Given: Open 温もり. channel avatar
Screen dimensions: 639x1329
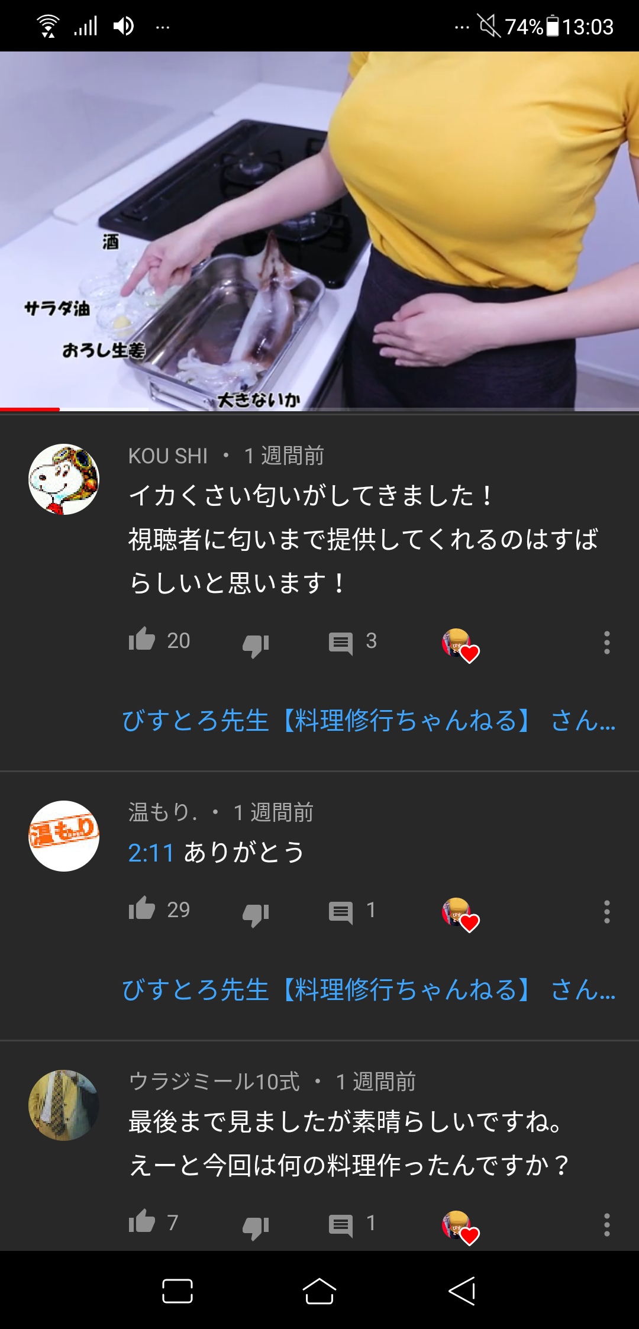Looking at the screenshot, I should [64, 836].
